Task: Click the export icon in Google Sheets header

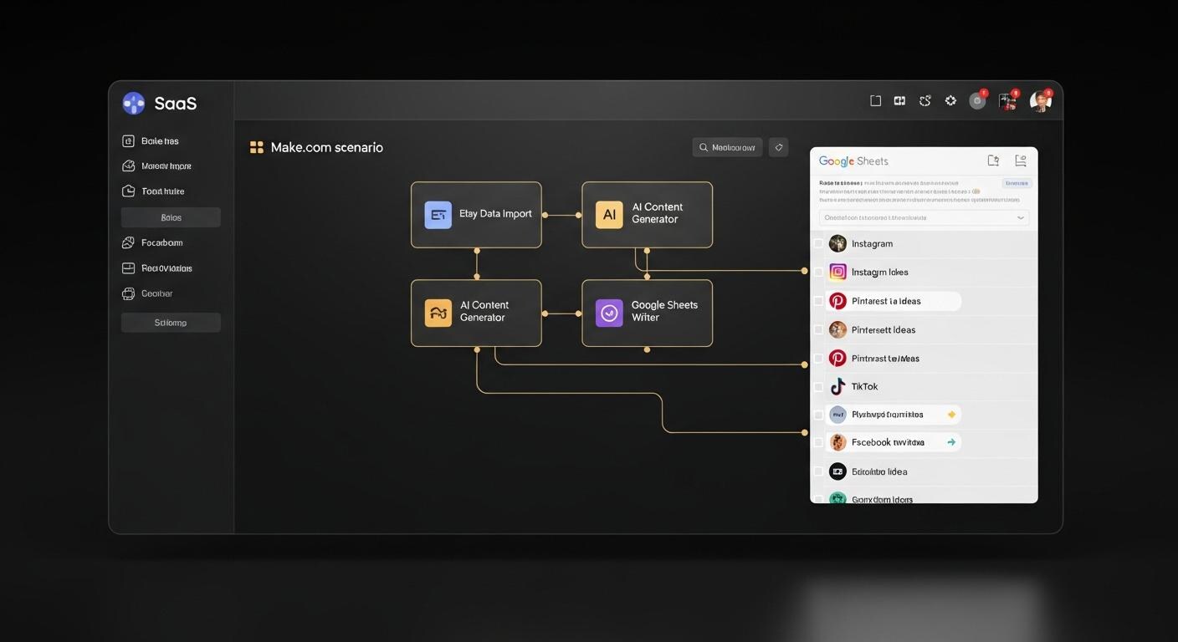Action: [x=993, y=160]
